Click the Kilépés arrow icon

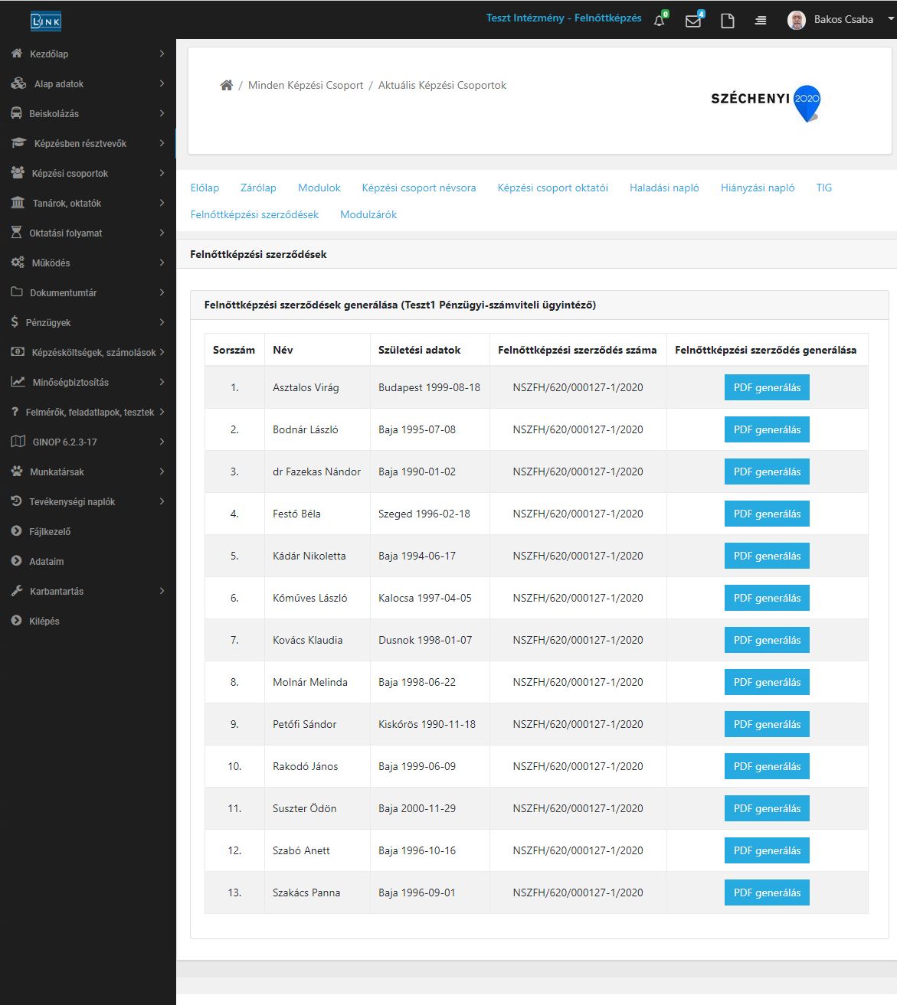17,621
